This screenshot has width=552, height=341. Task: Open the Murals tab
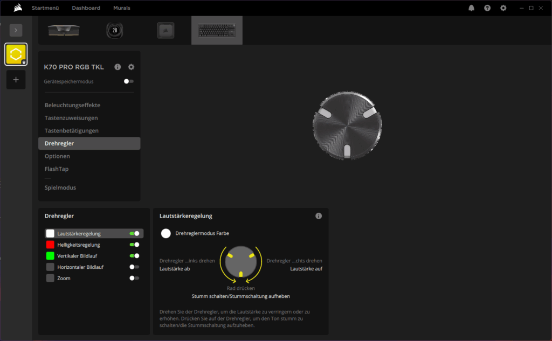[x=121, y=8]
